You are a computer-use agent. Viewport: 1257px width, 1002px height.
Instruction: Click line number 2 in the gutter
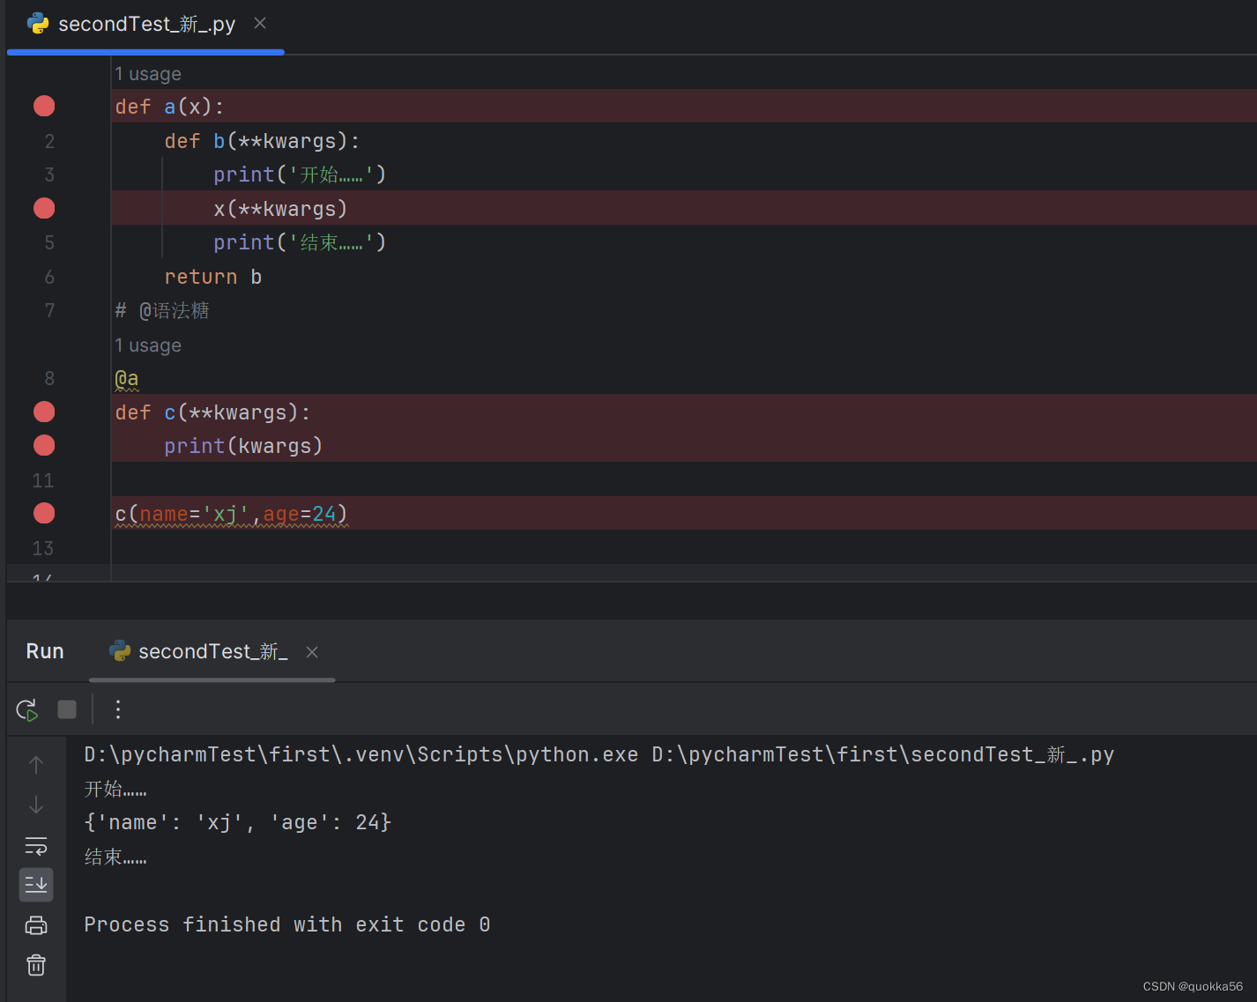(49, 141)
